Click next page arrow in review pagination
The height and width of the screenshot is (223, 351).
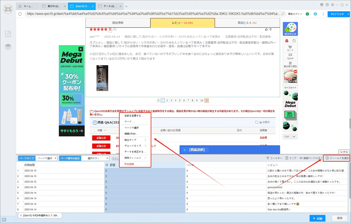tap(207, 100)
